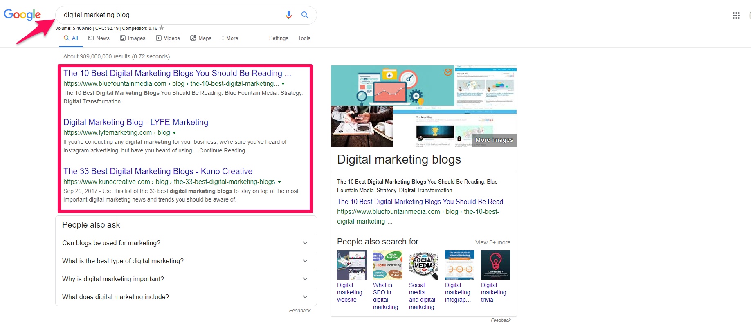
Task: Switch to the Images tab
Action: pyautogui.click(x=133, y=38)
